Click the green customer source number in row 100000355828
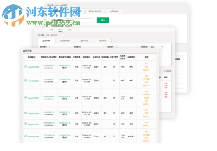 (65, 66)
